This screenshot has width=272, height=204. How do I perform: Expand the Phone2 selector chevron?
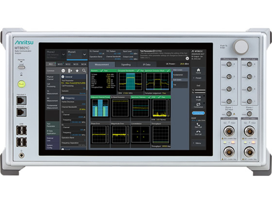click(63, 54)
